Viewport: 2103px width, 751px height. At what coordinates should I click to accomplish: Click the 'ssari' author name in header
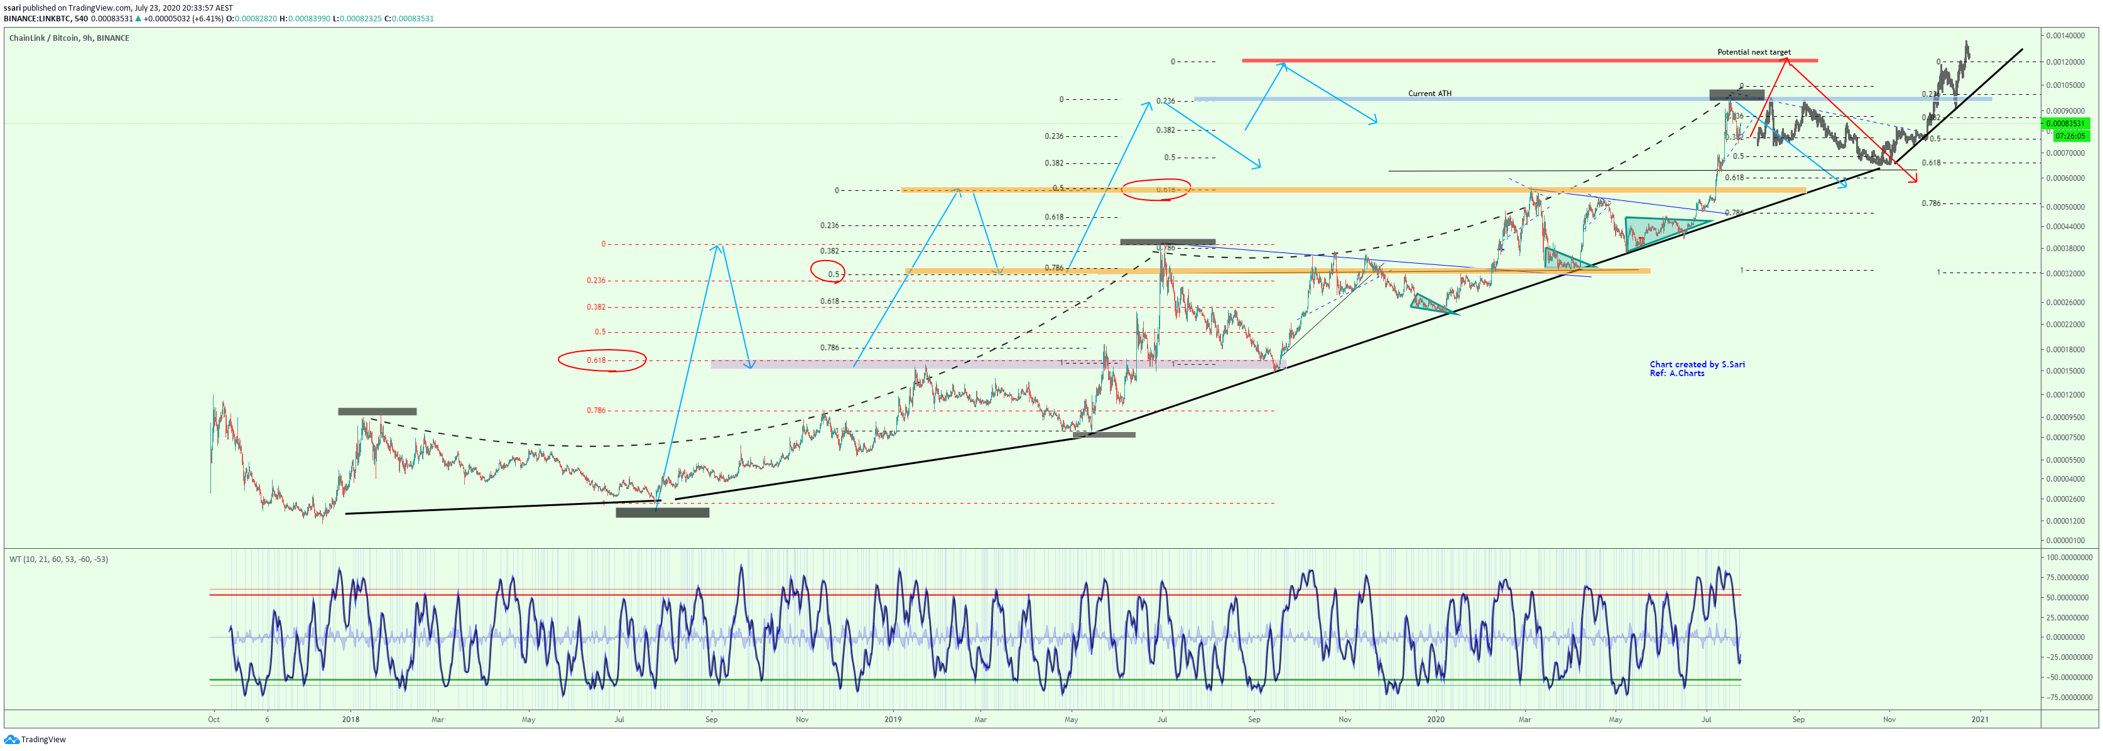coord(12,8)
